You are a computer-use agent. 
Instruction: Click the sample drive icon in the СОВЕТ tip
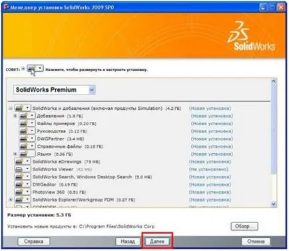35,69
